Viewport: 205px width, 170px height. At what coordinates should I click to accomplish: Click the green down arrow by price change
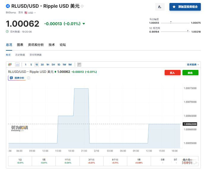84,24
